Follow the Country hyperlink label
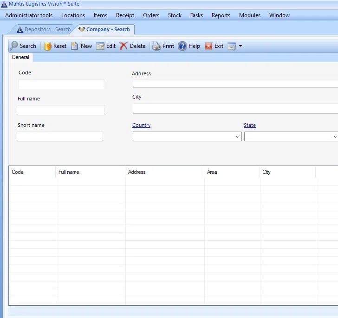Viewport: 338px width, 318px height. 141,125
